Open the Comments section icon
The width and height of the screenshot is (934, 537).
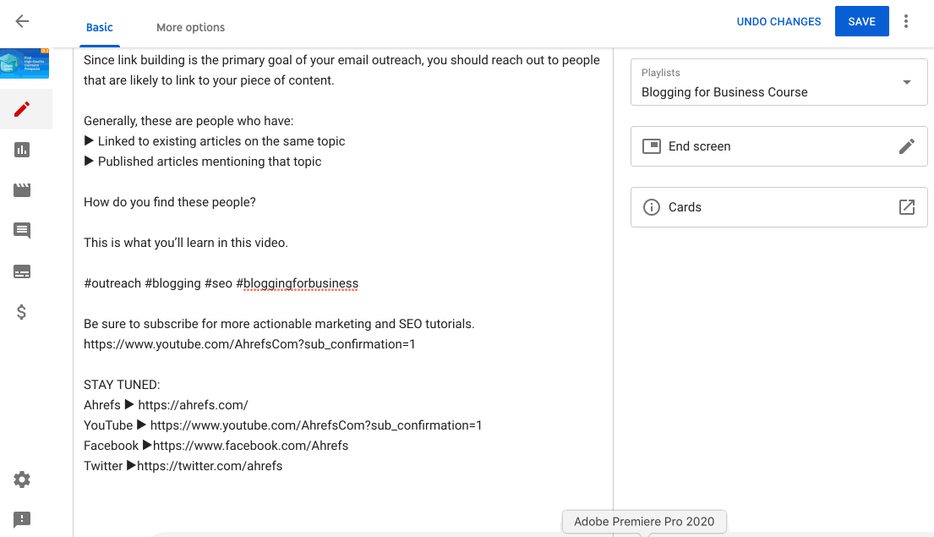point(21,230)
